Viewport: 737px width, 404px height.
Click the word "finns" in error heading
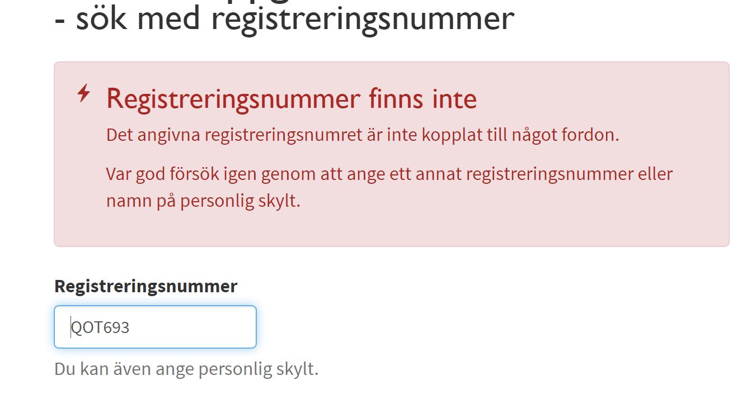pyautogui.click(x=396, y=99)
